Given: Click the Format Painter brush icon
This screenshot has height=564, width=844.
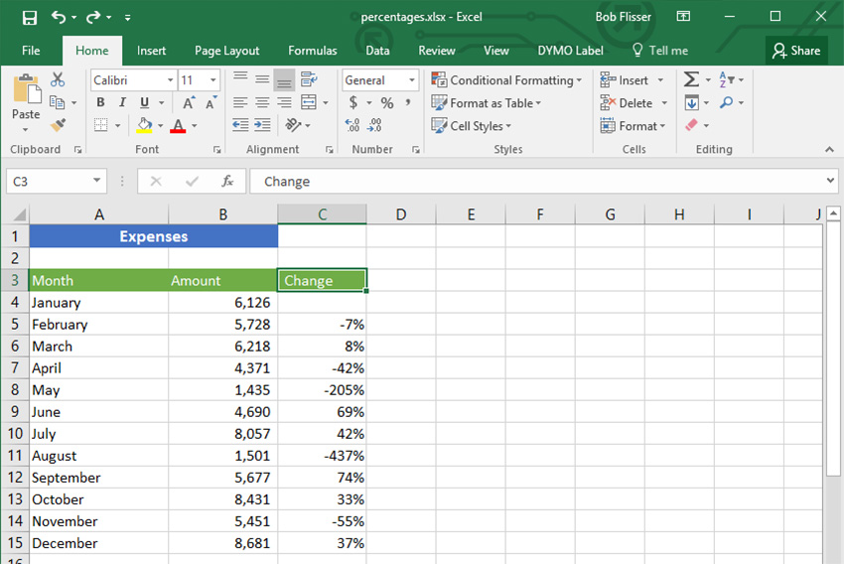Looking at the screenshot, I should point(58,125).
